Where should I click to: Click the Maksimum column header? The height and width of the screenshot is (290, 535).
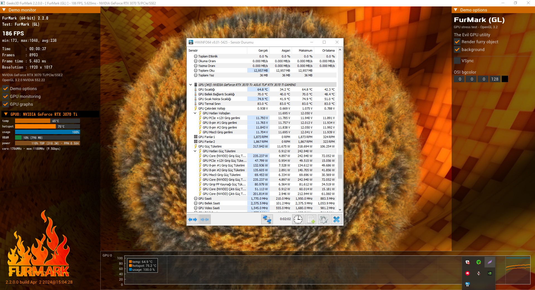click(303, 50)
